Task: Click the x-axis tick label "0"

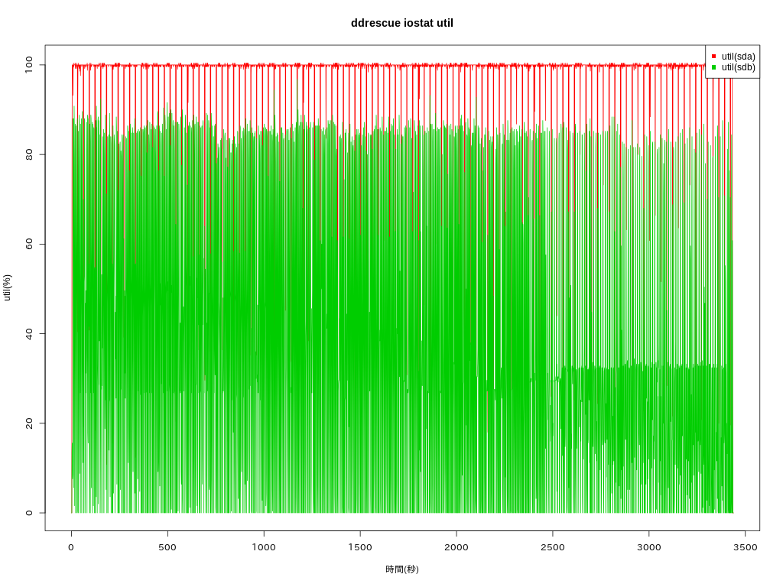Action: pos(71,547)
